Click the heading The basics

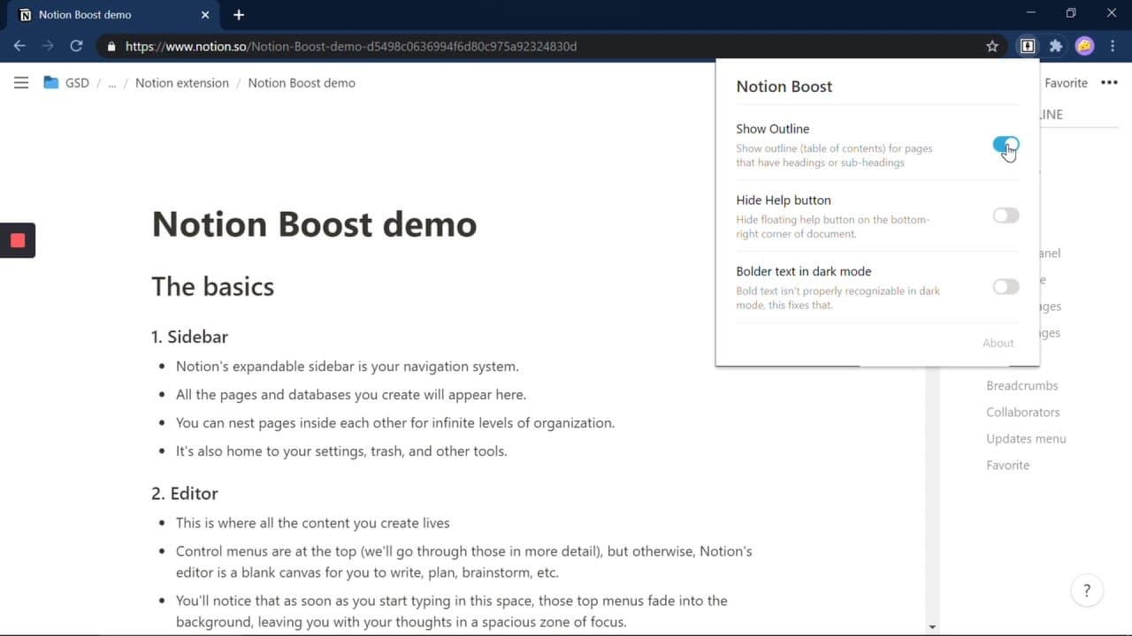(213, 286)
